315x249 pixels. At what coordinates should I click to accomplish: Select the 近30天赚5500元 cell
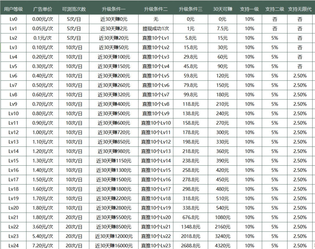[x=114, y=217]
